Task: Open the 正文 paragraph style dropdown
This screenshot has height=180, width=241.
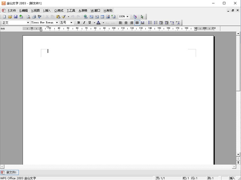Action: point(28,22)
